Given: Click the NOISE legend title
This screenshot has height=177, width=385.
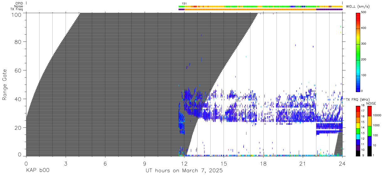Looking at the screenshot, I should tap(371, 103).
